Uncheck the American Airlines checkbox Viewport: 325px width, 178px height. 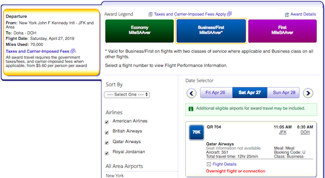tap(107, 122)
